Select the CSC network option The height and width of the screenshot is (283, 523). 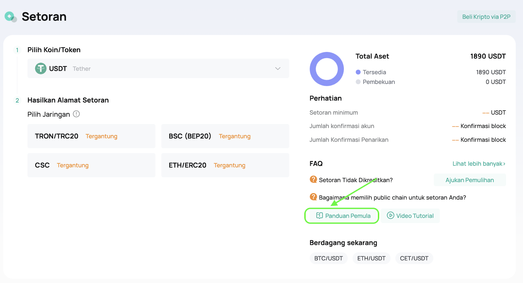point(92,165)
